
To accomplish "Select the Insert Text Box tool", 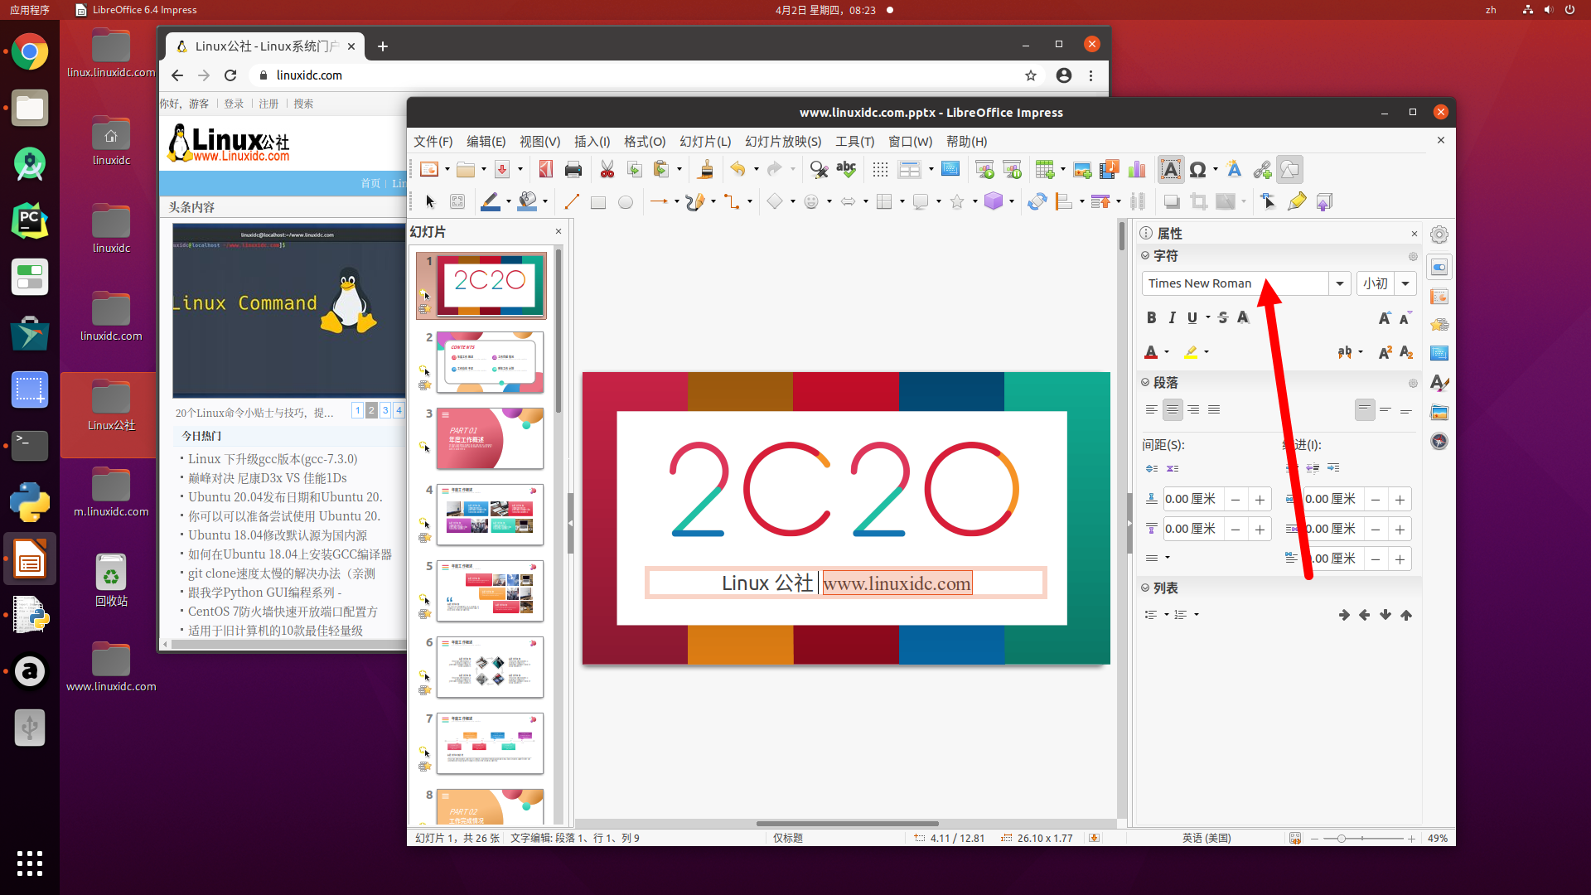I will tap(1170, 169).
